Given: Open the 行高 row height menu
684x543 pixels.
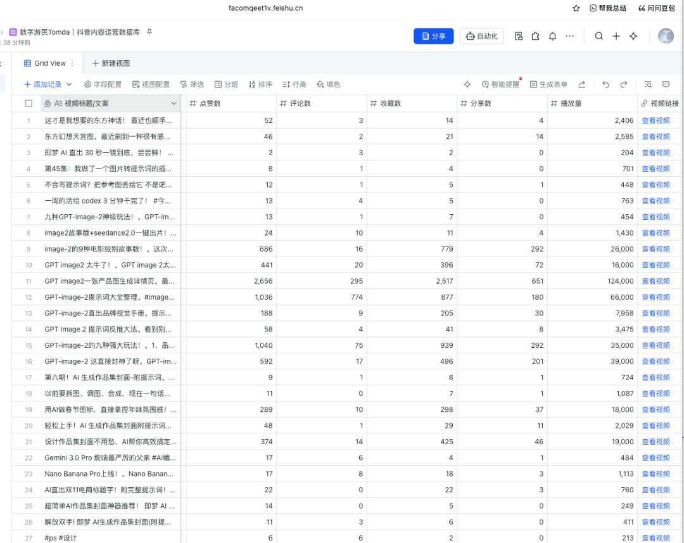Looking at the screenshot, I should (x=294, y=84).
